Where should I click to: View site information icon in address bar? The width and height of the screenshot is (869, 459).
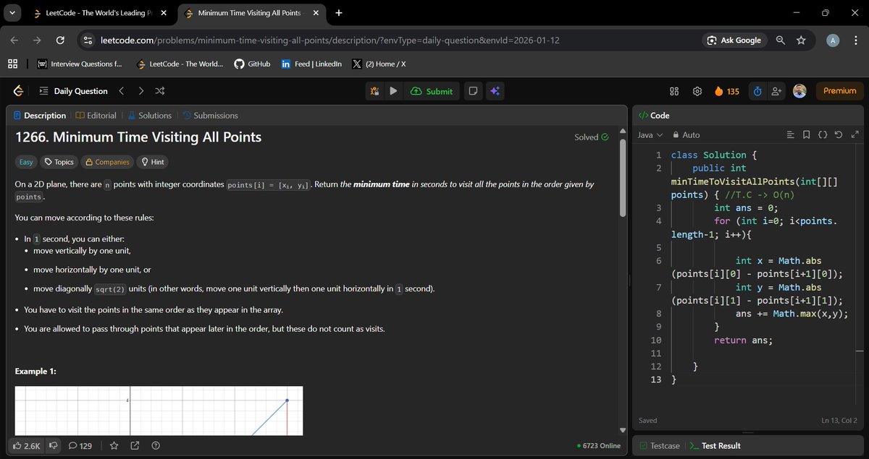click(88, 40)
